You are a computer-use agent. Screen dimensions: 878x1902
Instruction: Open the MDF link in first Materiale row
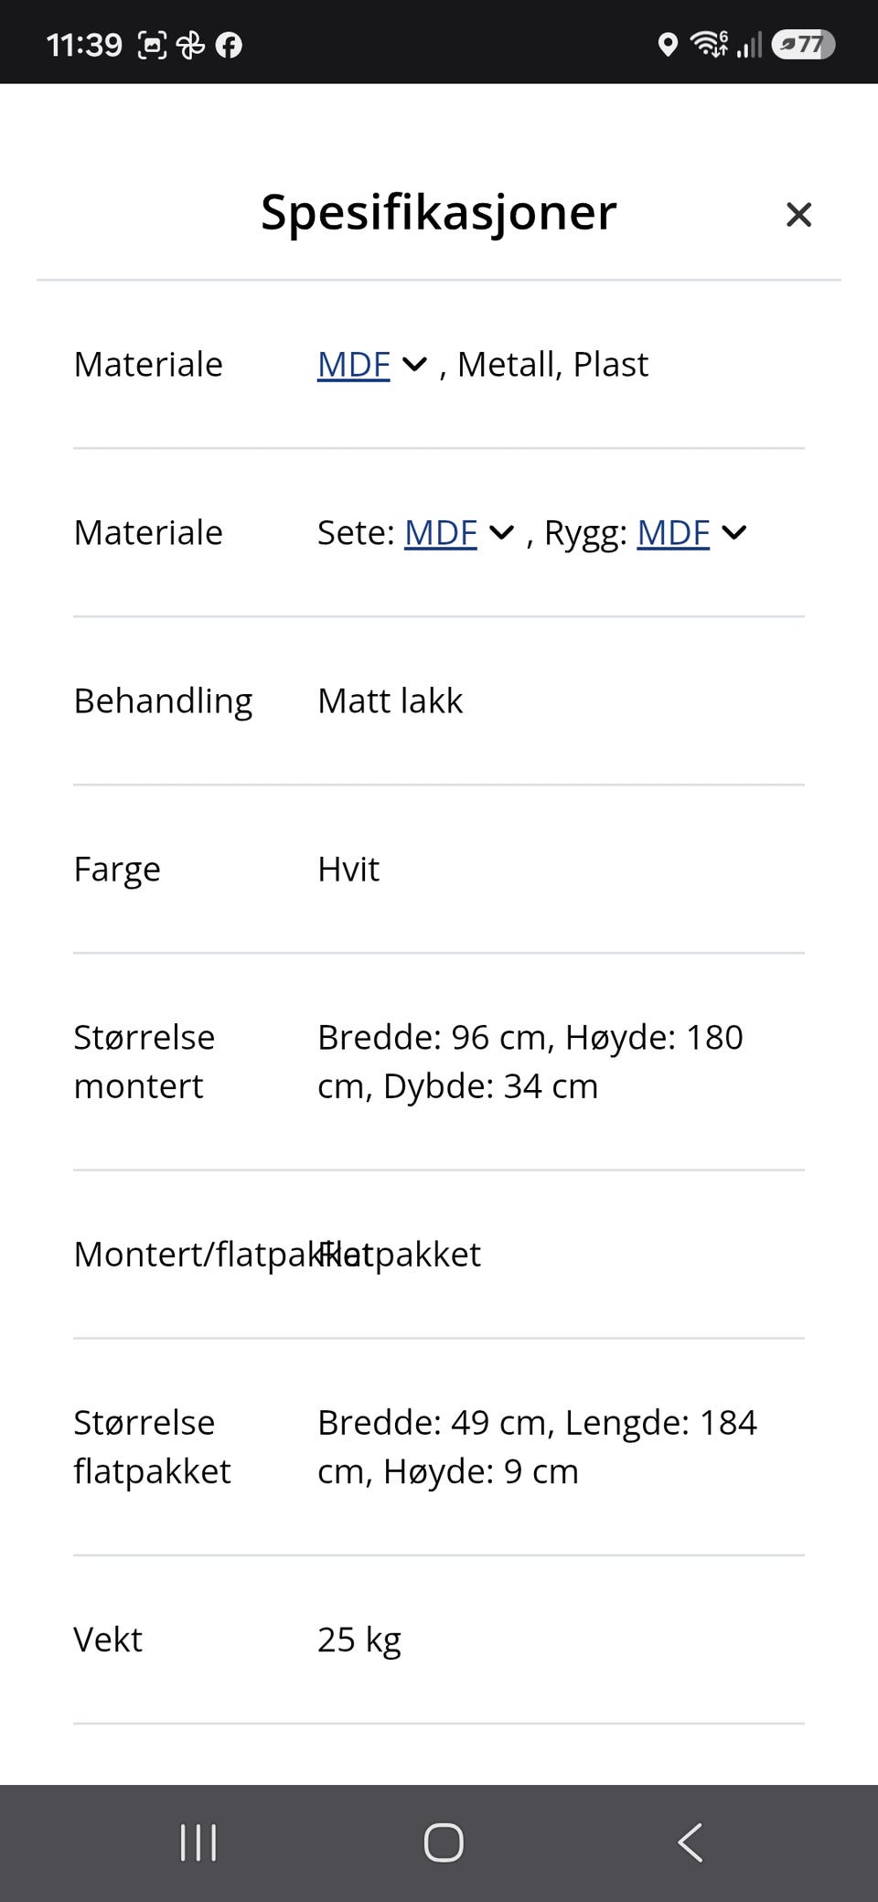tap(353, 364)
